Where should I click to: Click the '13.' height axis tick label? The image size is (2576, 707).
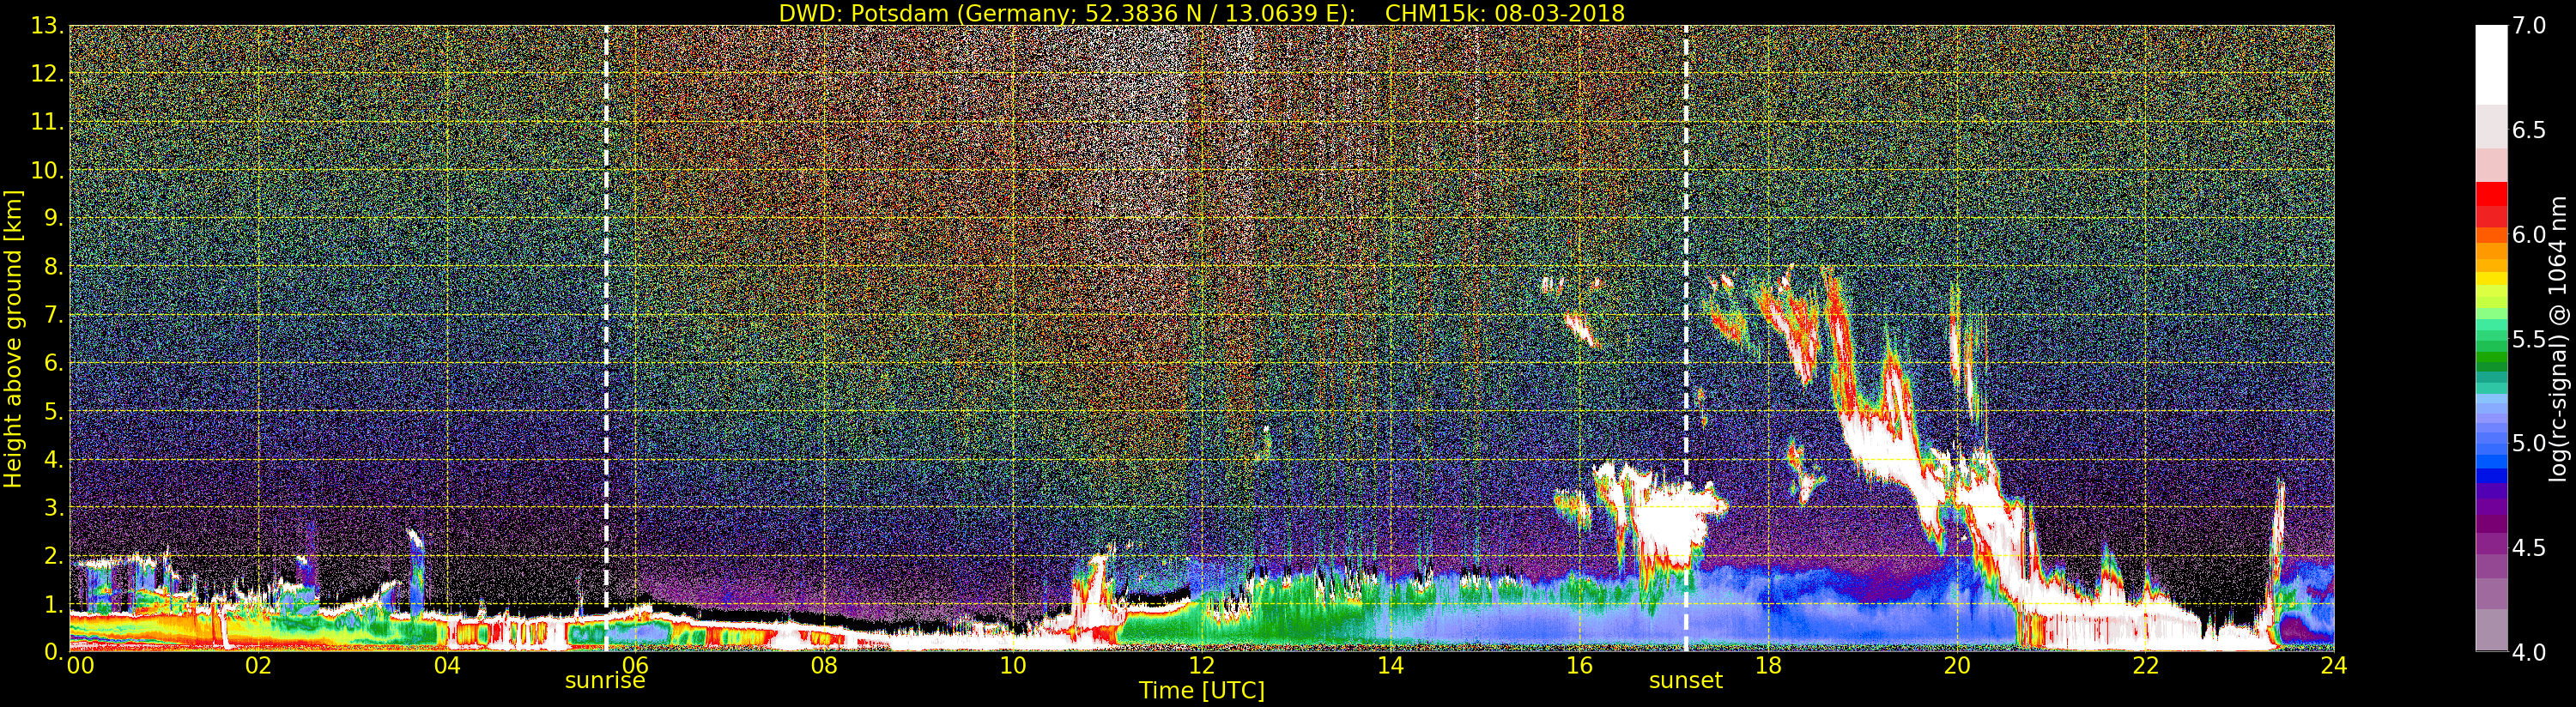(47, 26)
